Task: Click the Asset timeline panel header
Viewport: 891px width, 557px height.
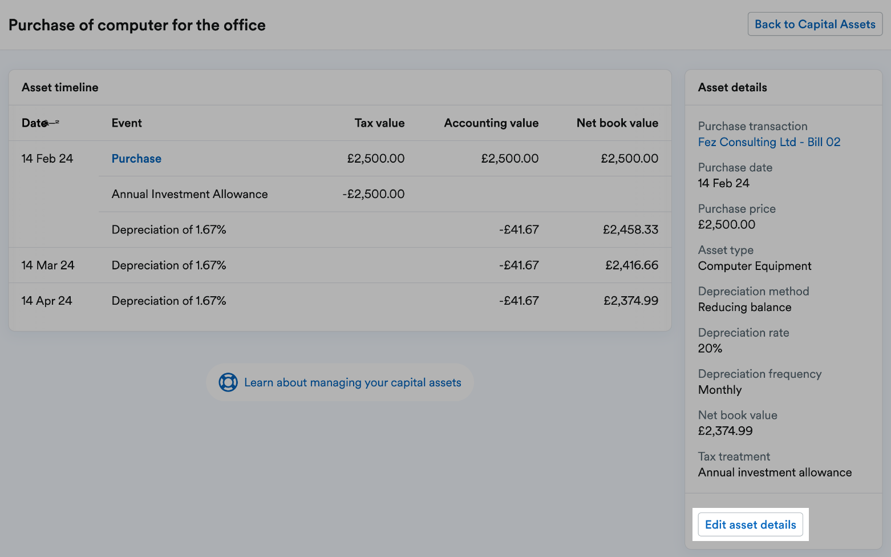Action: tap(60, 87)
